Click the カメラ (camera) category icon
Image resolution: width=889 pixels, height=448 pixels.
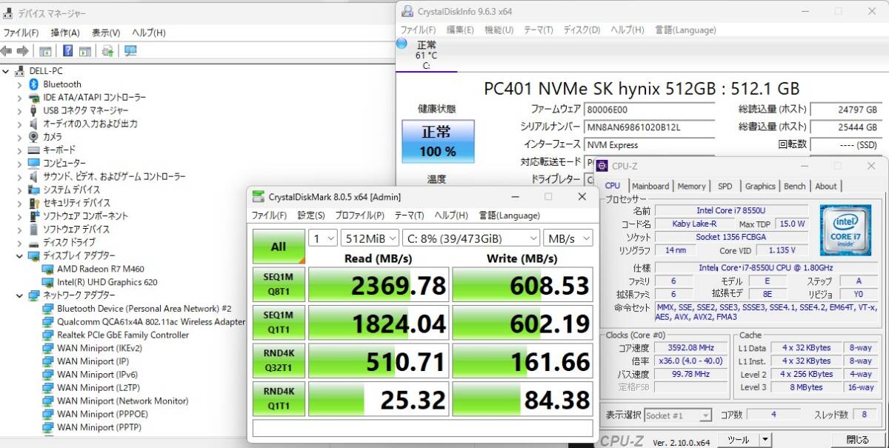coord(33,137)
